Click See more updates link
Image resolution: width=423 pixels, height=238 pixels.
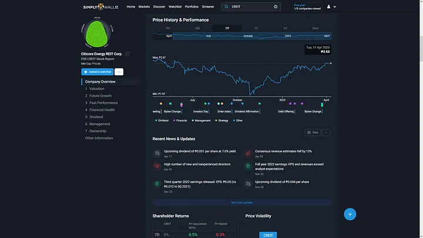241,202
